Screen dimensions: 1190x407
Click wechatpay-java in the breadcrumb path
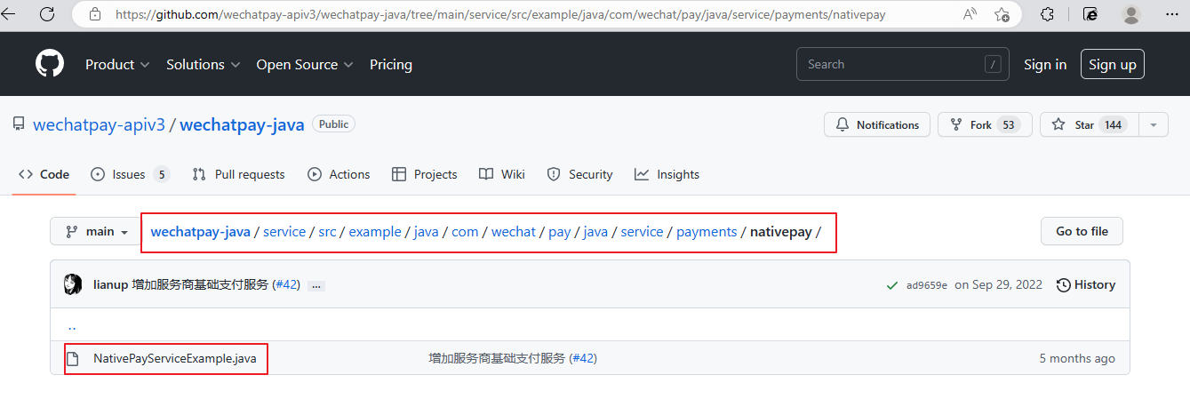point(200,232)
